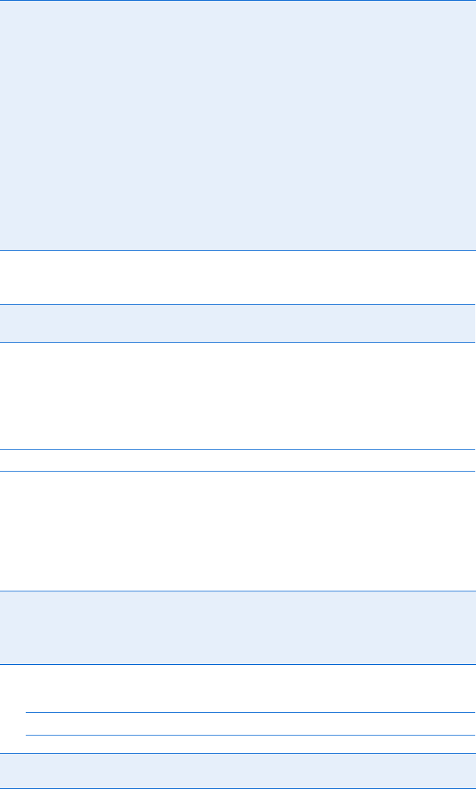Click the medium light-blue band near the bottom
Screen dimensions: 476x789
(x=238, y=628)
